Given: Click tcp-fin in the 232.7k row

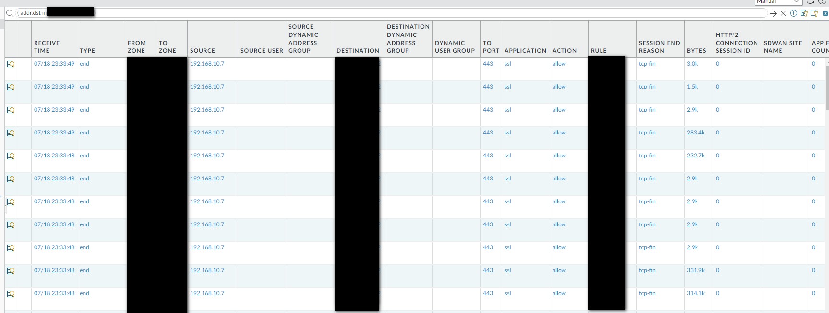Looking at the screenshot, I should (647, 156).
